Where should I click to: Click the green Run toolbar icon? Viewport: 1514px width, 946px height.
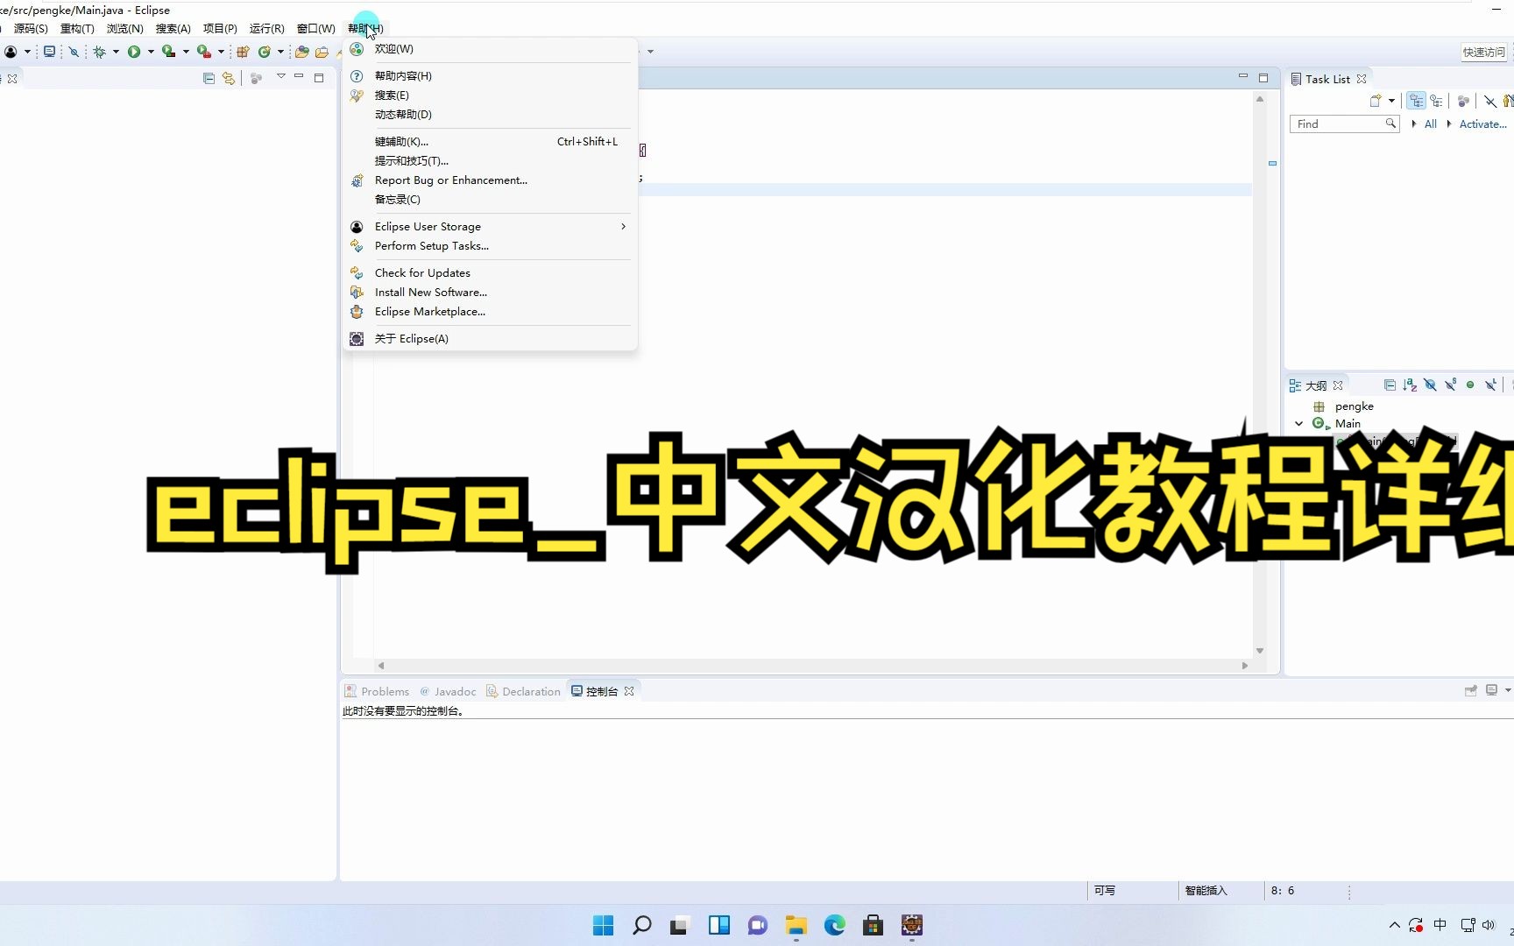pyautogui.click(x=134, y=53)
